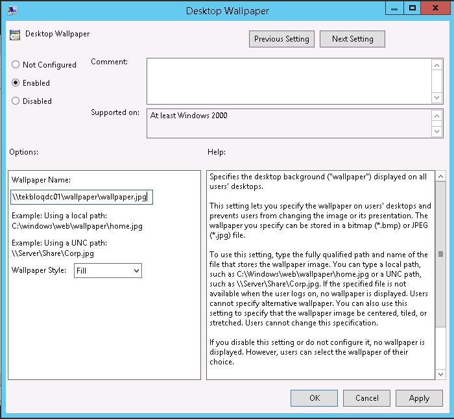Go to Previous Setting
This screenshot has width=454, height=419.
pos(281,39)
